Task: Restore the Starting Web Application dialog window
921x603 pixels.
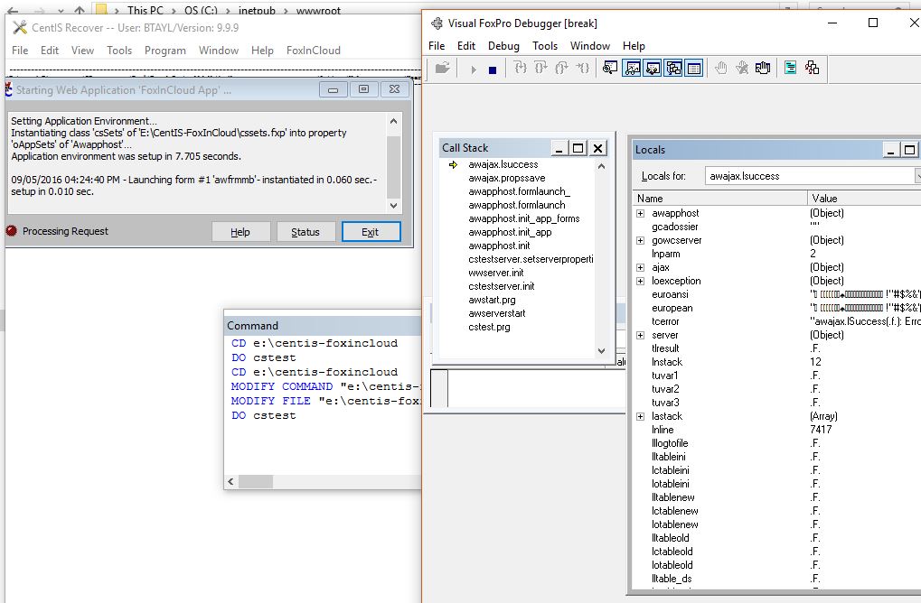Action: click(x=363, y=89)
